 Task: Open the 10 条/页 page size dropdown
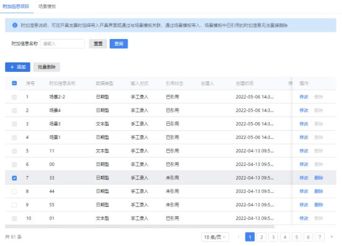point(215,237)
